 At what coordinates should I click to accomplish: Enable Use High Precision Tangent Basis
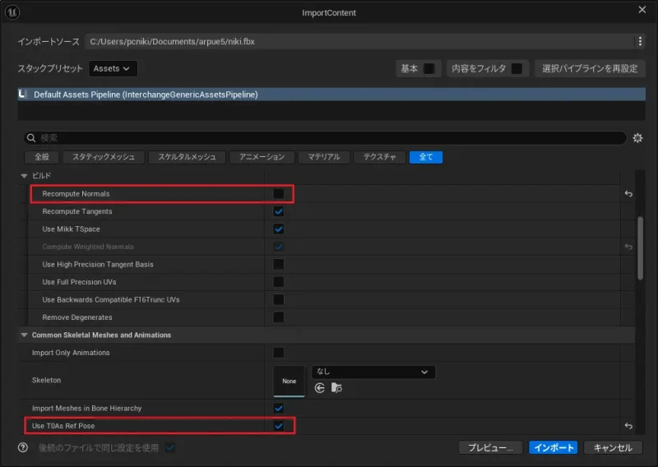tap(278, 265)
